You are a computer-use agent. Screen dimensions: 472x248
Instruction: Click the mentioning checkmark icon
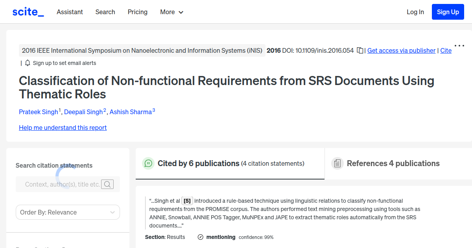point(200,237)
